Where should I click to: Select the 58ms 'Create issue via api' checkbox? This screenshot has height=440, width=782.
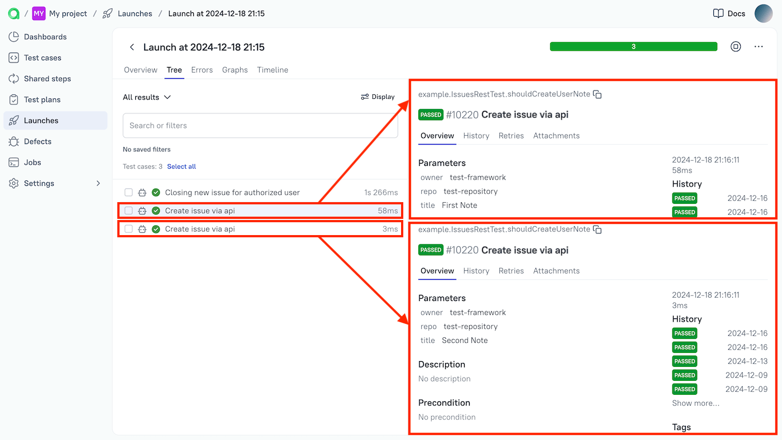tap(128, 211)
